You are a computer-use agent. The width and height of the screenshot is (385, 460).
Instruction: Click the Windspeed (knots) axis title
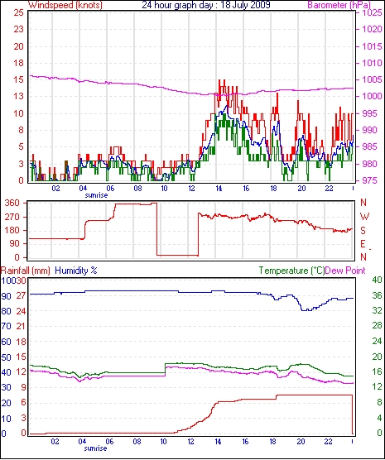(x=65, y=5)
